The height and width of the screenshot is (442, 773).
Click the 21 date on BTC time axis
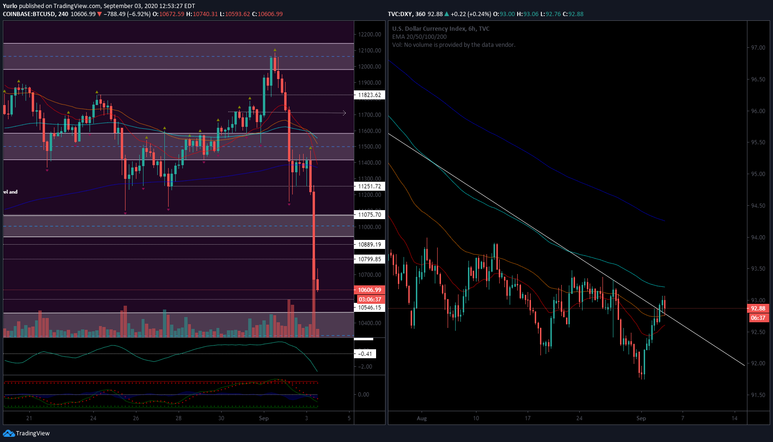click(x=29, y=418)
